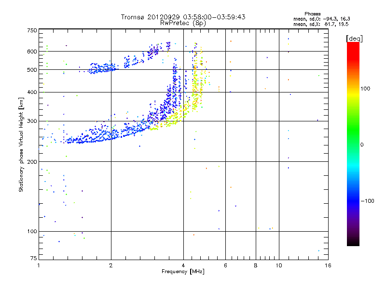This screenshot has width=386, height=289.
Task: Click the y-axis '200' tick label
Action: (x=32, y=162)
